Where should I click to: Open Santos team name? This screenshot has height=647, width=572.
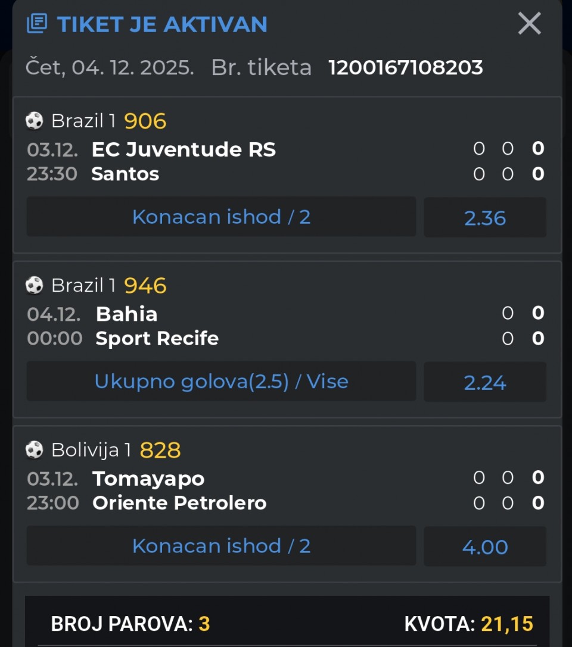(125, 174)
